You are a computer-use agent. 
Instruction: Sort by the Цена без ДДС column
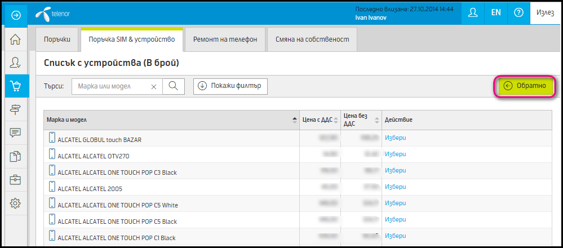[x=361, y=120]
